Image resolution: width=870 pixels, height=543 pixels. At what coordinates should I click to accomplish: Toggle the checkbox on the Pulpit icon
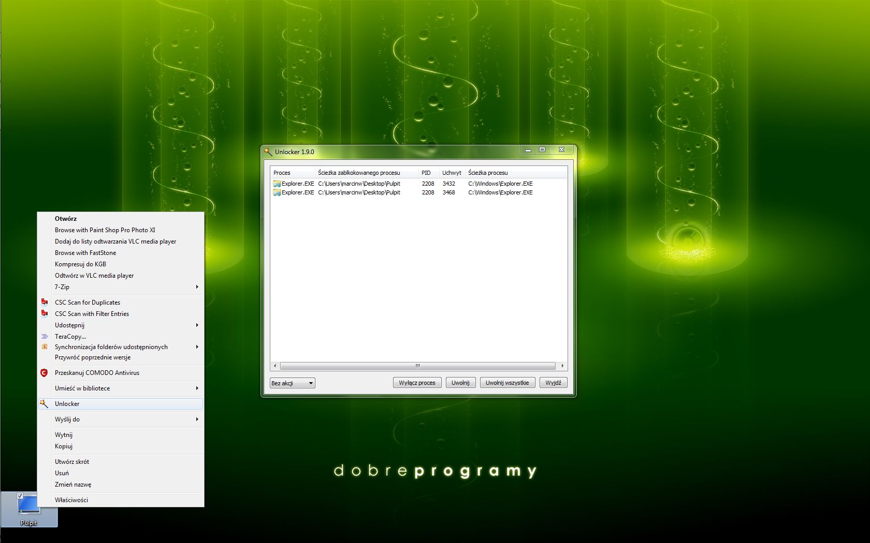coord(20,496)
